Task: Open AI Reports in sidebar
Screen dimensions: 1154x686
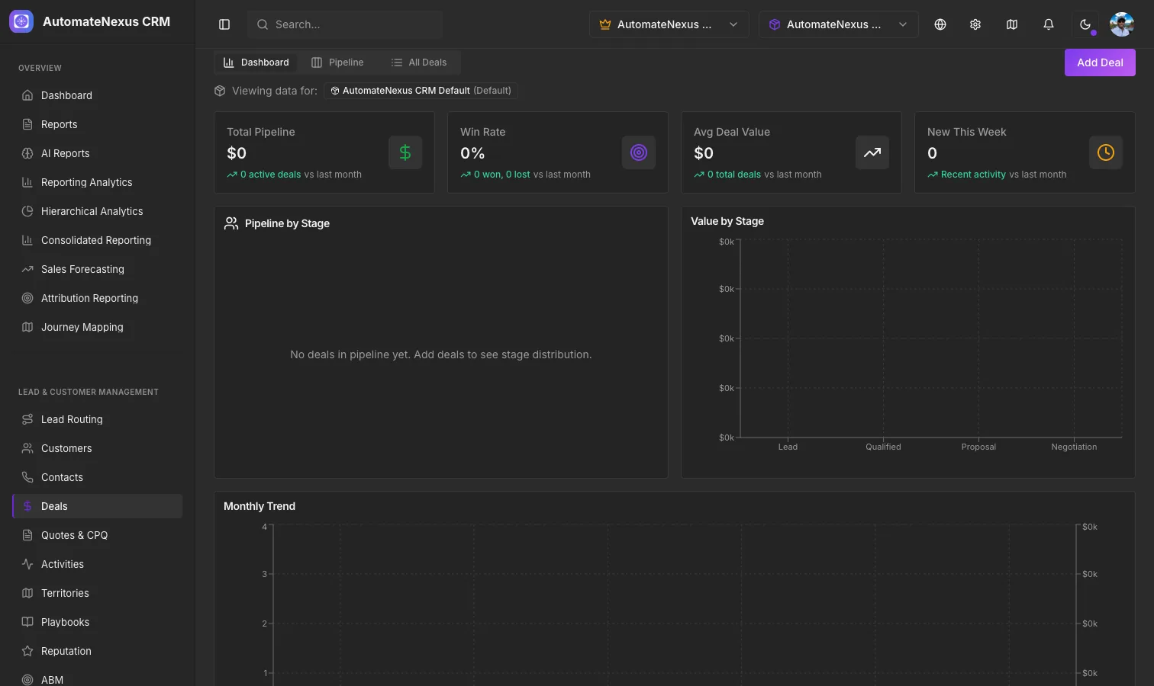Action: (98, 153)
